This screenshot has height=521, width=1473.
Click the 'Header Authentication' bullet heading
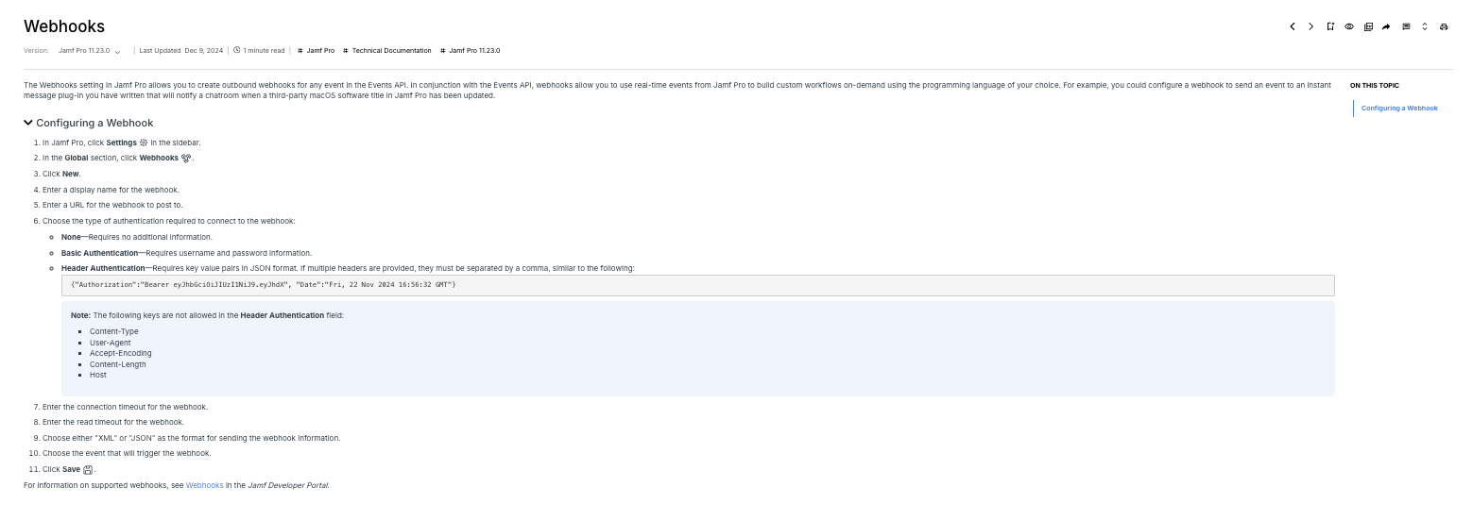pos(103,268)
